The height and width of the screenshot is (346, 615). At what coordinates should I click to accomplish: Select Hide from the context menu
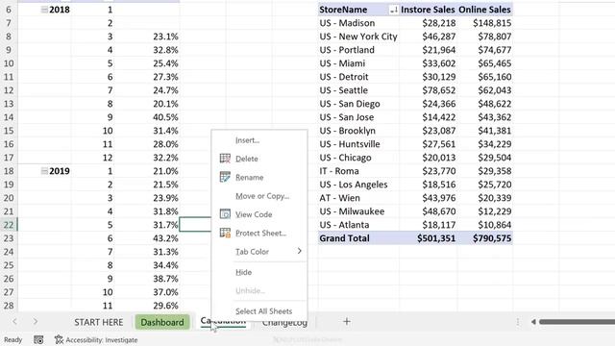pyautogui.click(x=243, y=272)
